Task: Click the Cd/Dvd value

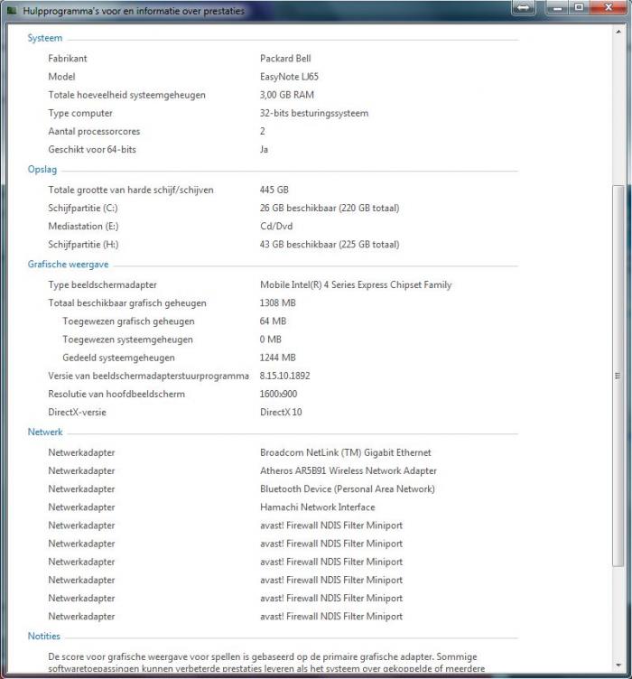Action: coord(276,226)
